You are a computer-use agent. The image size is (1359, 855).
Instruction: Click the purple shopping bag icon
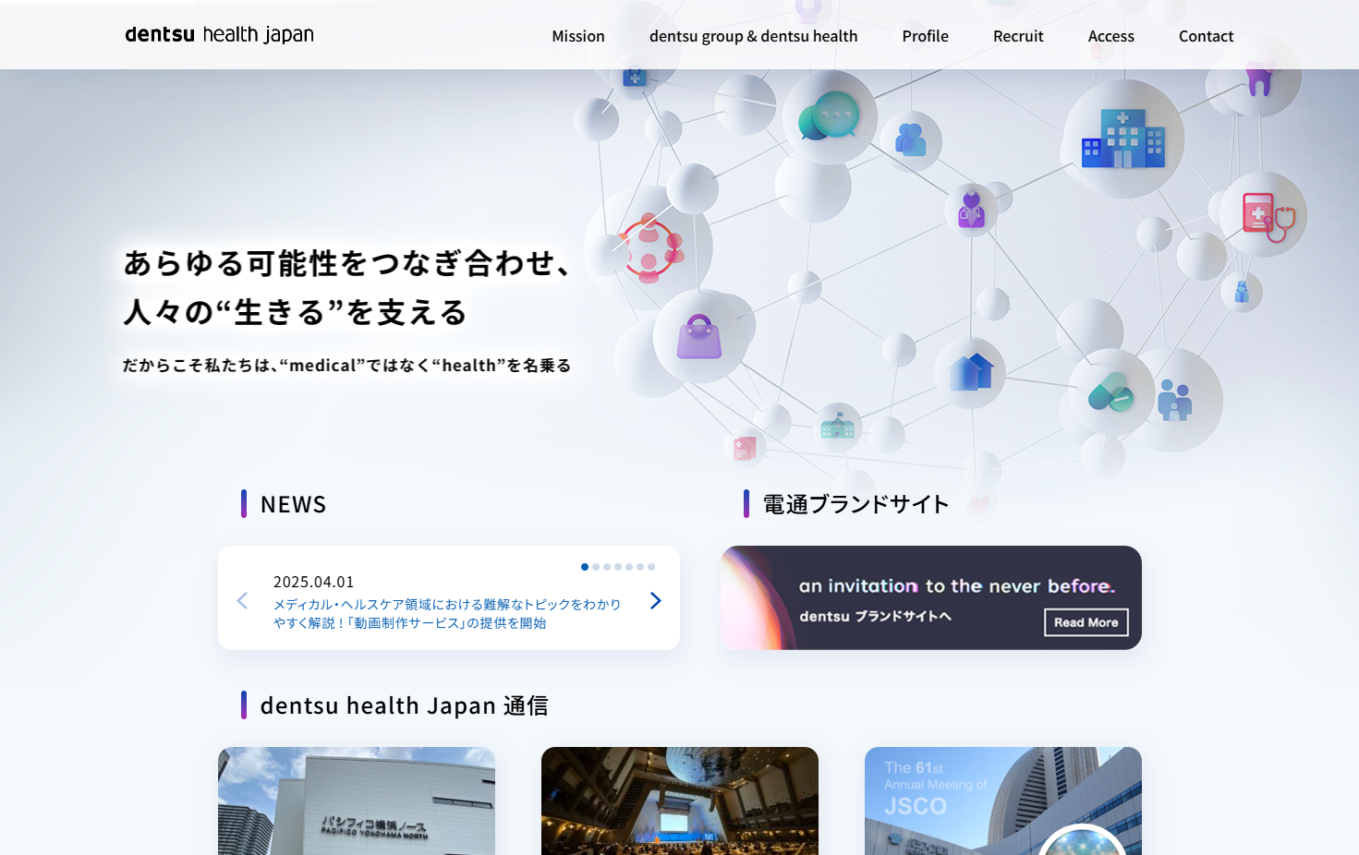[699, 336]
